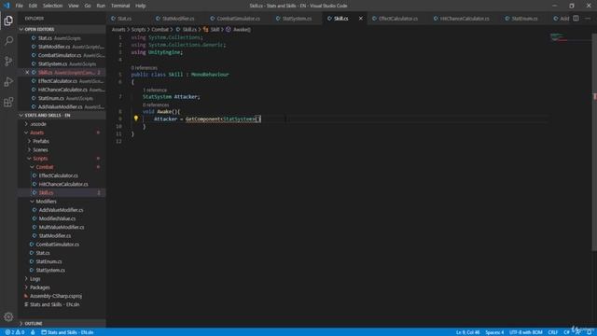597x336 pixels.
Task: Collapse the Open Editors section
Action: 62,29
